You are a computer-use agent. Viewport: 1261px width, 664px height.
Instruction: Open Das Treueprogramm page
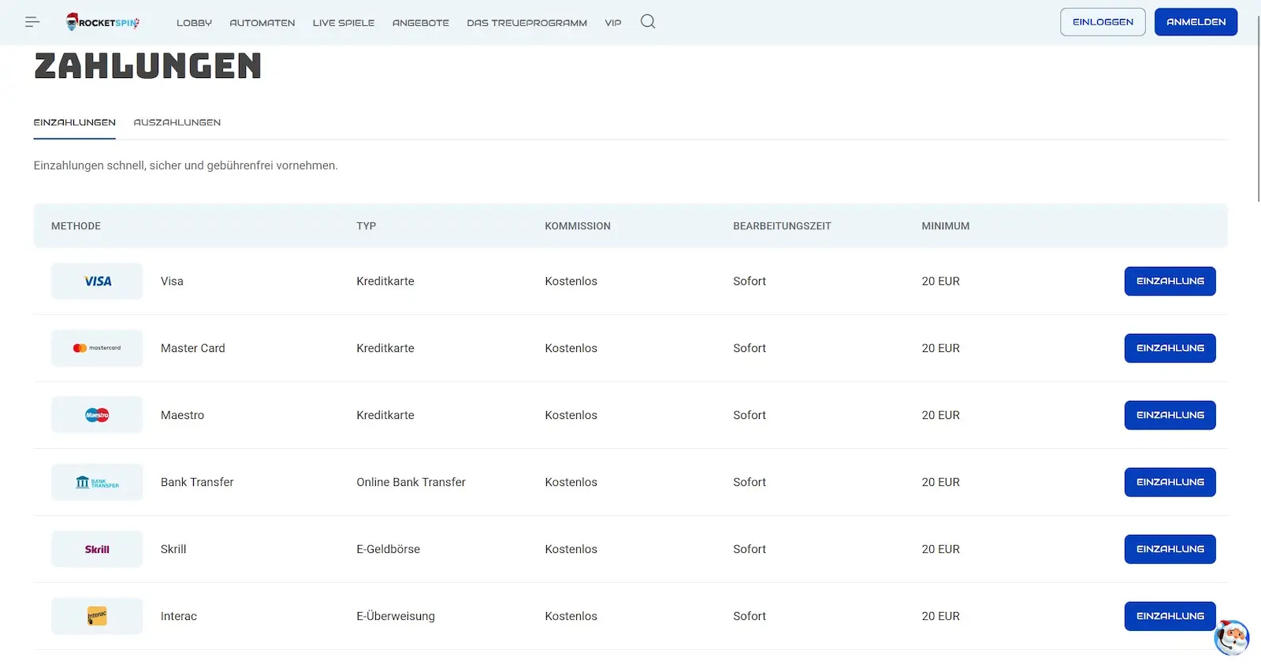pos(526,23)
